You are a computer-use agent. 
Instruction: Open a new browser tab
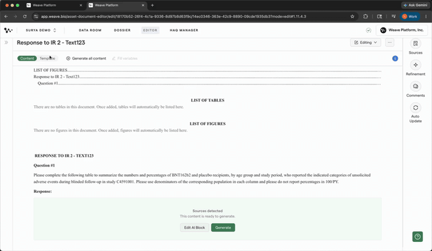click(x=152, y=5)
